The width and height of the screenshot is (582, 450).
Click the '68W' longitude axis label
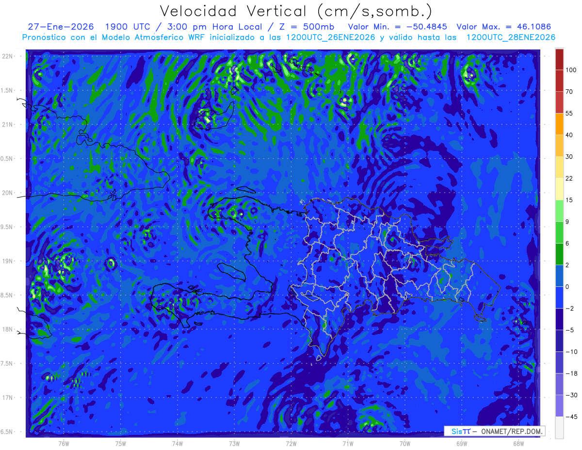click(518, 443)
